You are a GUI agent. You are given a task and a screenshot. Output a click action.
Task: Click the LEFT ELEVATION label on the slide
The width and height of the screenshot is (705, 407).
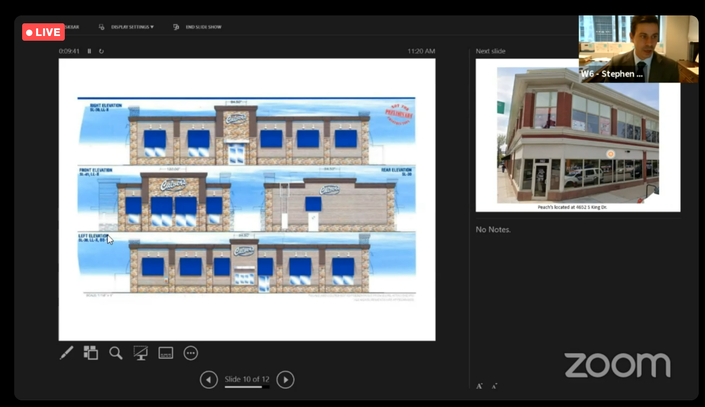click(93, 236)
